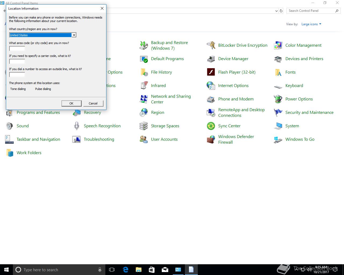Screen dimensions: 344x275
Task: Open the Troubleshooting link
Action: coord(99,139)
